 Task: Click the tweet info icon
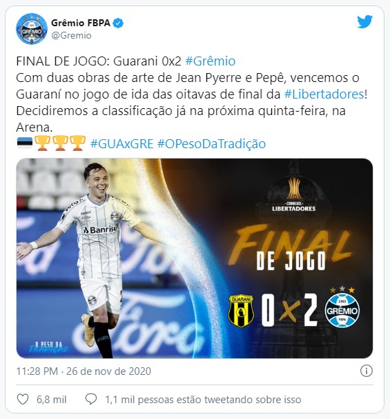point(366,371)
